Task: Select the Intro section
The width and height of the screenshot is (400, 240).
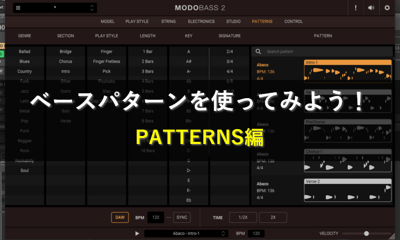Action: [66, 71]
